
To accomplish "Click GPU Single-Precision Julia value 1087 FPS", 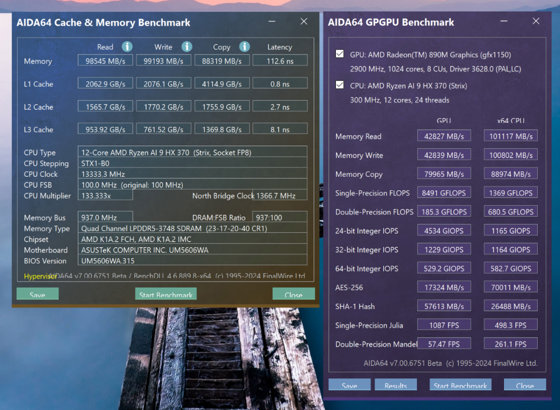I will (x=444, y=325).
